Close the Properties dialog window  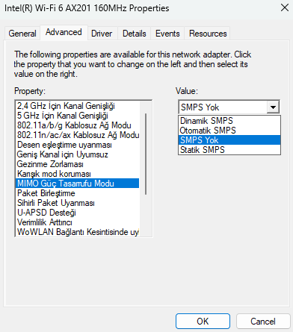(x=285, y=7)
